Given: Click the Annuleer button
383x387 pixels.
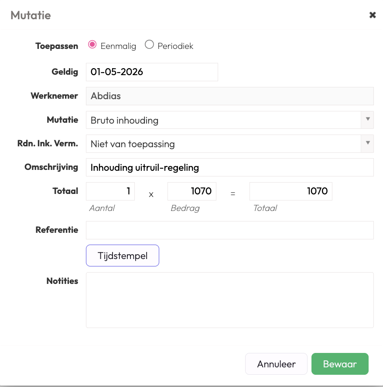Looking at the screenshot, I should (x=276, y=364).
